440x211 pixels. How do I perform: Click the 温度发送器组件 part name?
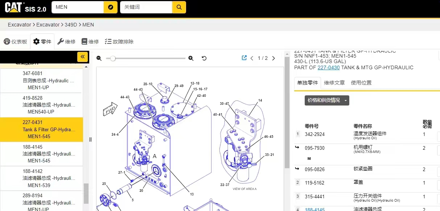coord(370,133)
